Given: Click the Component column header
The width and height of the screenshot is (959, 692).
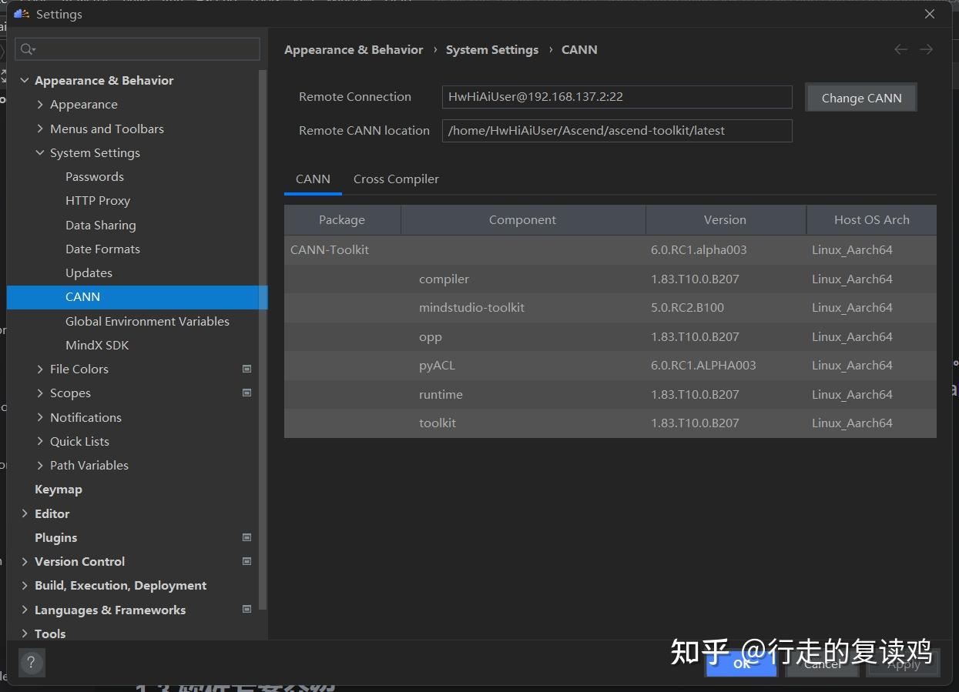Looking at the screenshot, I should 522,219.
